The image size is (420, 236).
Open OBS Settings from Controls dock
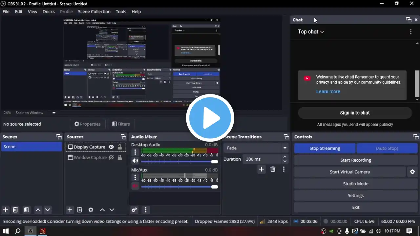pos(356,195)
